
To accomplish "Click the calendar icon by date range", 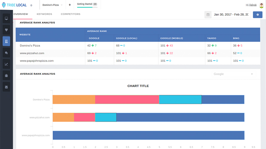I will [x=208, y=15].
